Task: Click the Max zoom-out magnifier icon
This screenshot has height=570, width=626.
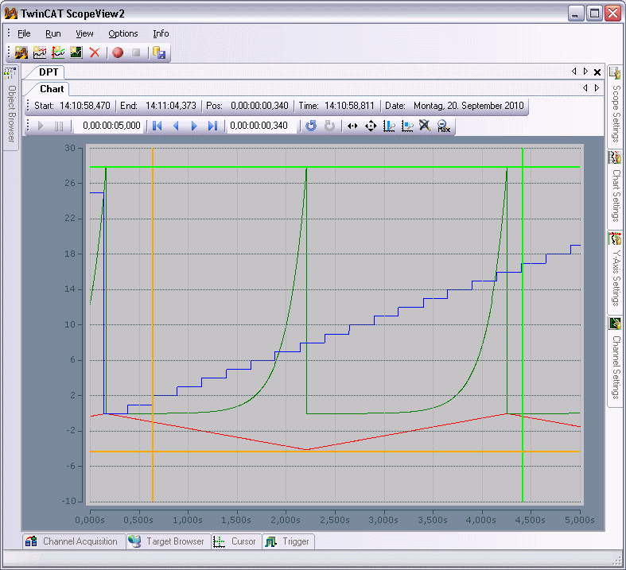Action: 444,126
